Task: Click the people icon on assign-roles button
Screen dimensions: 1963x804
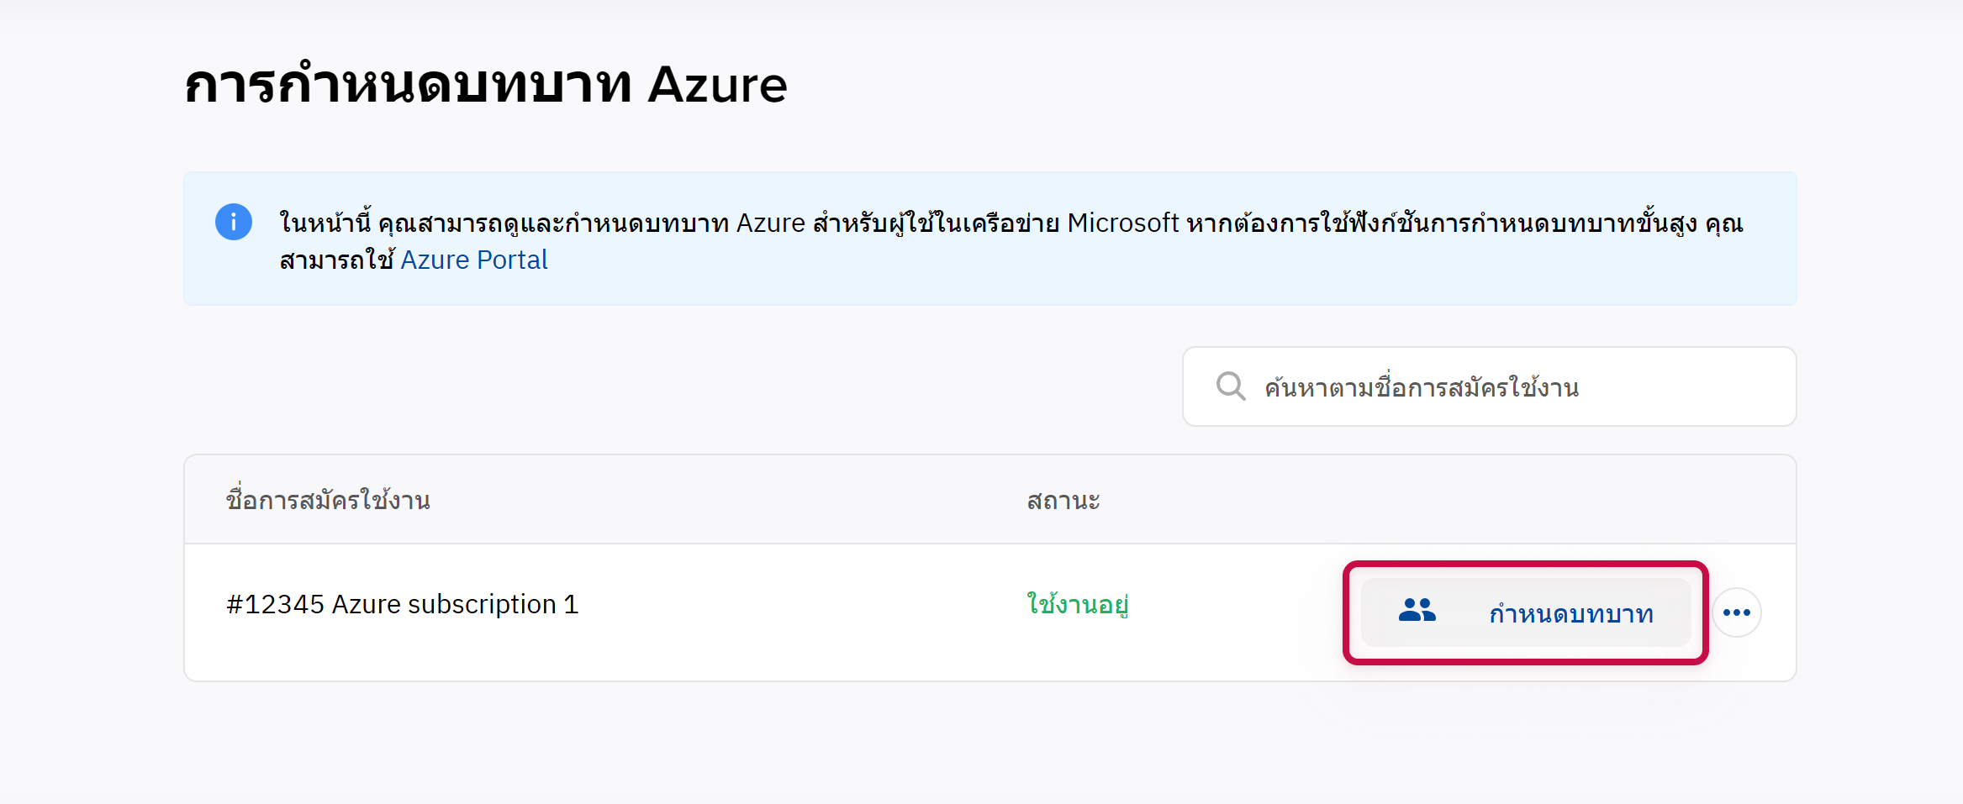Action: (x=1417, y=611)
